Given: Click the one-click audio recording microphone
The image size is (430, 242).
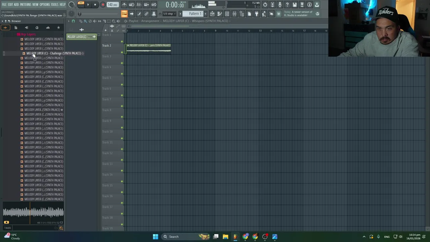Looking at the screenshot, I should (280, 5).
